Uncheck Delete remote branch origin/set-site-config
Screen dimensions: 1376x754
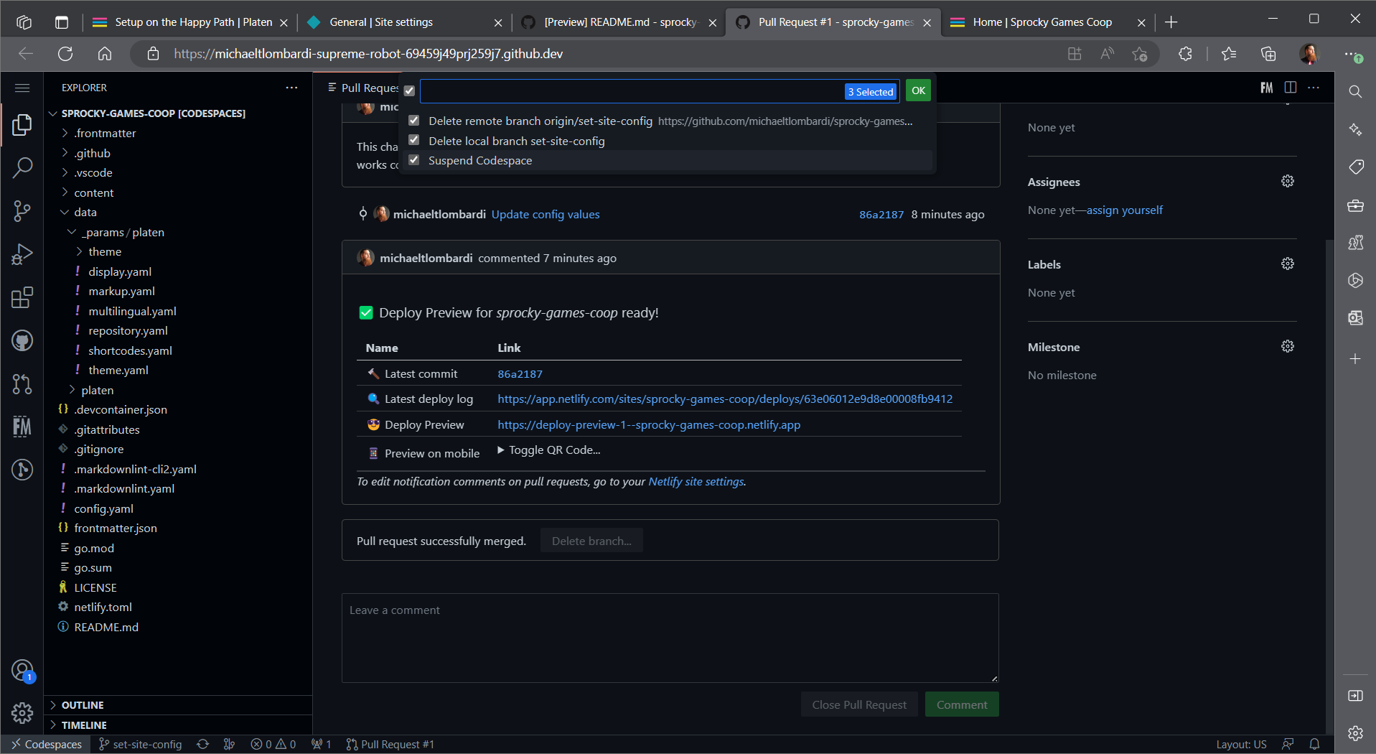point(414,121)
